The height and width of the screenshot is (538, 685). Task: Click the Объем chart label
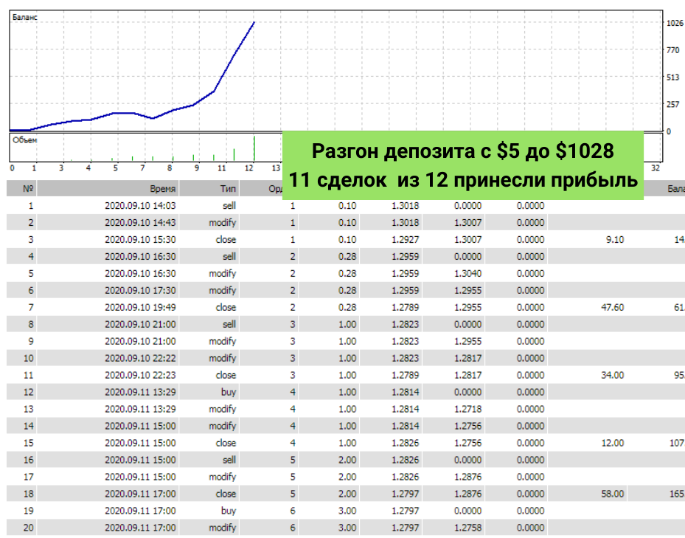click(x=25, y=140)
